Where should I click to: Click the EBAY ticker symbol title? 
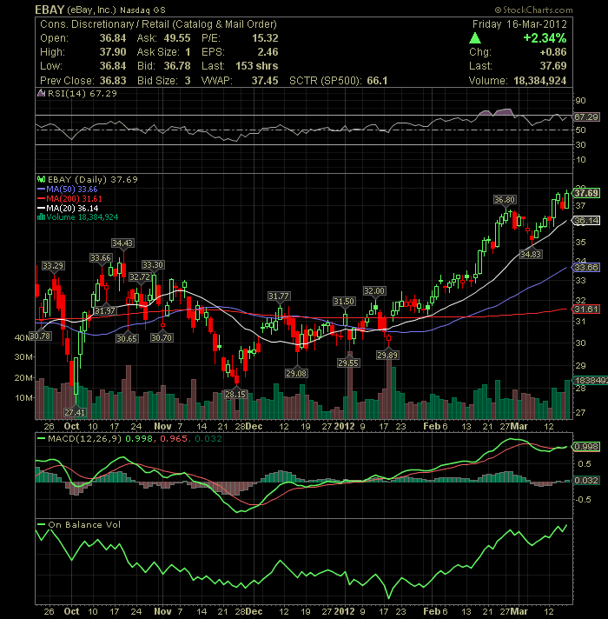click(50, 10)
